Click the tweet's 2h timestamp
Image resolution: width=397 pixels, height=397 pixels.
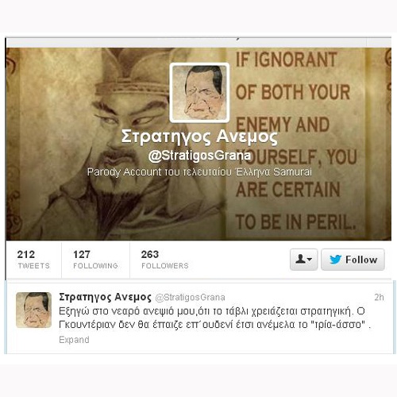click(x=379, y=298)
